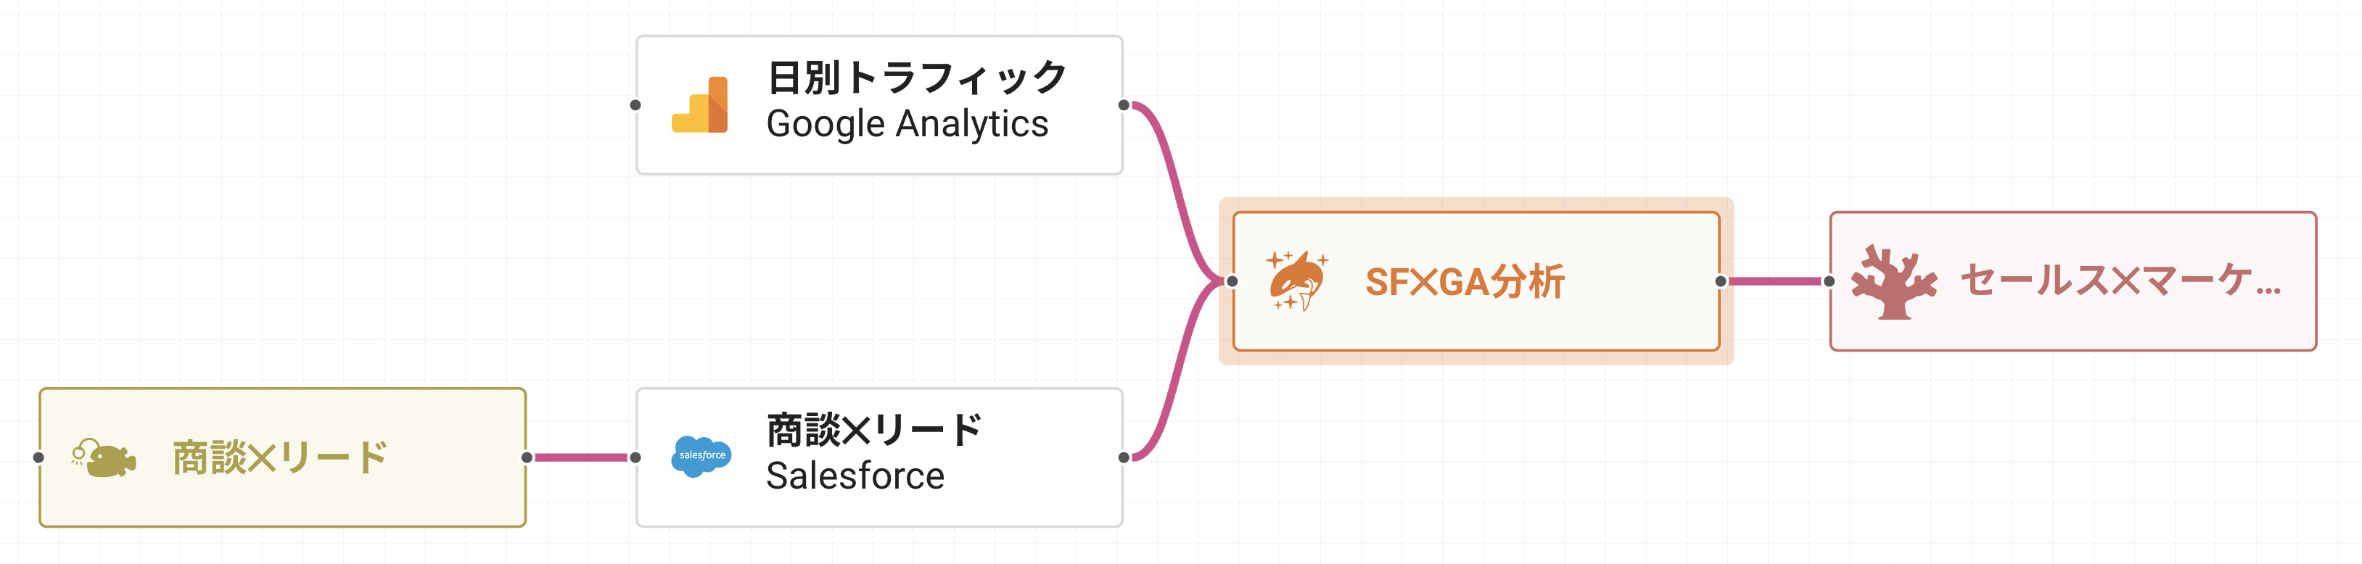The height and width of the screenshot is (564, 2362).
Task: Click the Salesforce subtitle text
Action: [x=855, y=476]
